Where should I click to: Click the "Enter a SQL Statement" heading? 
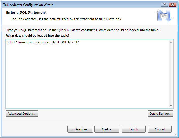pos(26,12)
